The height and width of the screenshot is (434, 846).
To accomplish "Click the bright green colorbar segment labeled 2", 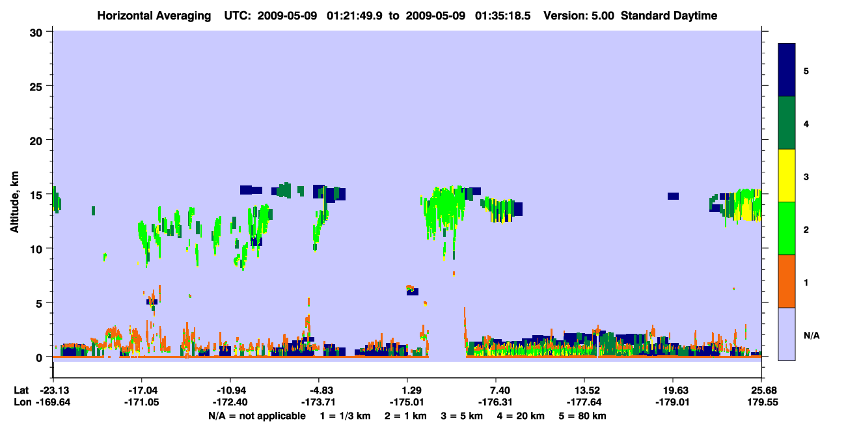I will coord(787,228).
